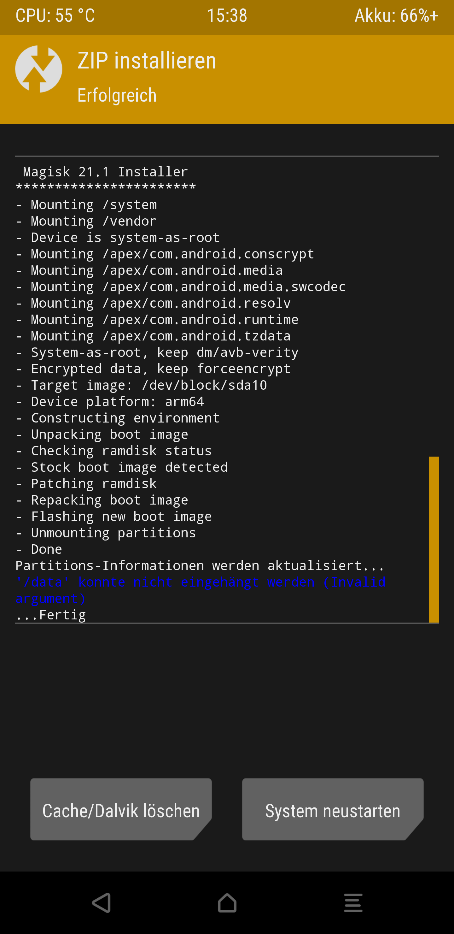Click the console log scrollbar
The width and height of the screenshot is (454, 934).
tap(433, 539)
